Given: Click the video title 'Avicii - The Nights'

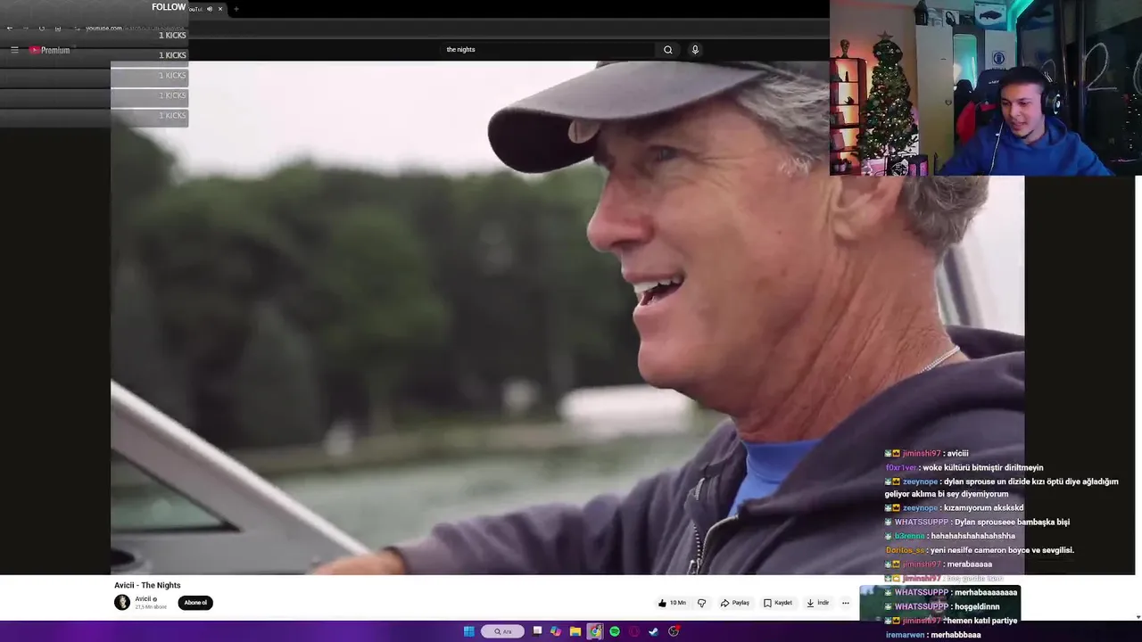Looking at the screenshot, I should pos(147,585).
